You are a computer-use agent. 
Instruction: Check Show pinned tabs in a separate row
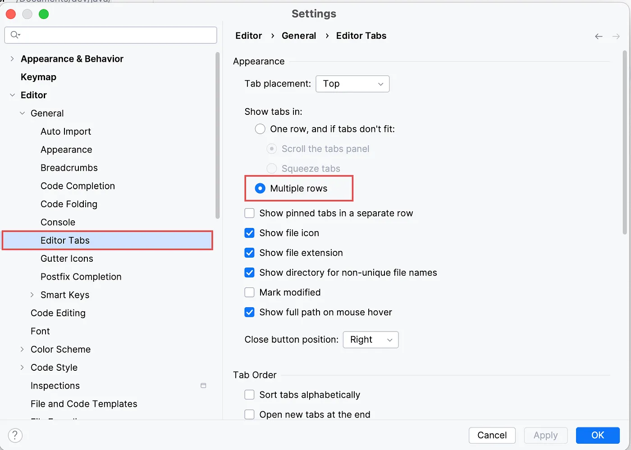coord(249,213)
